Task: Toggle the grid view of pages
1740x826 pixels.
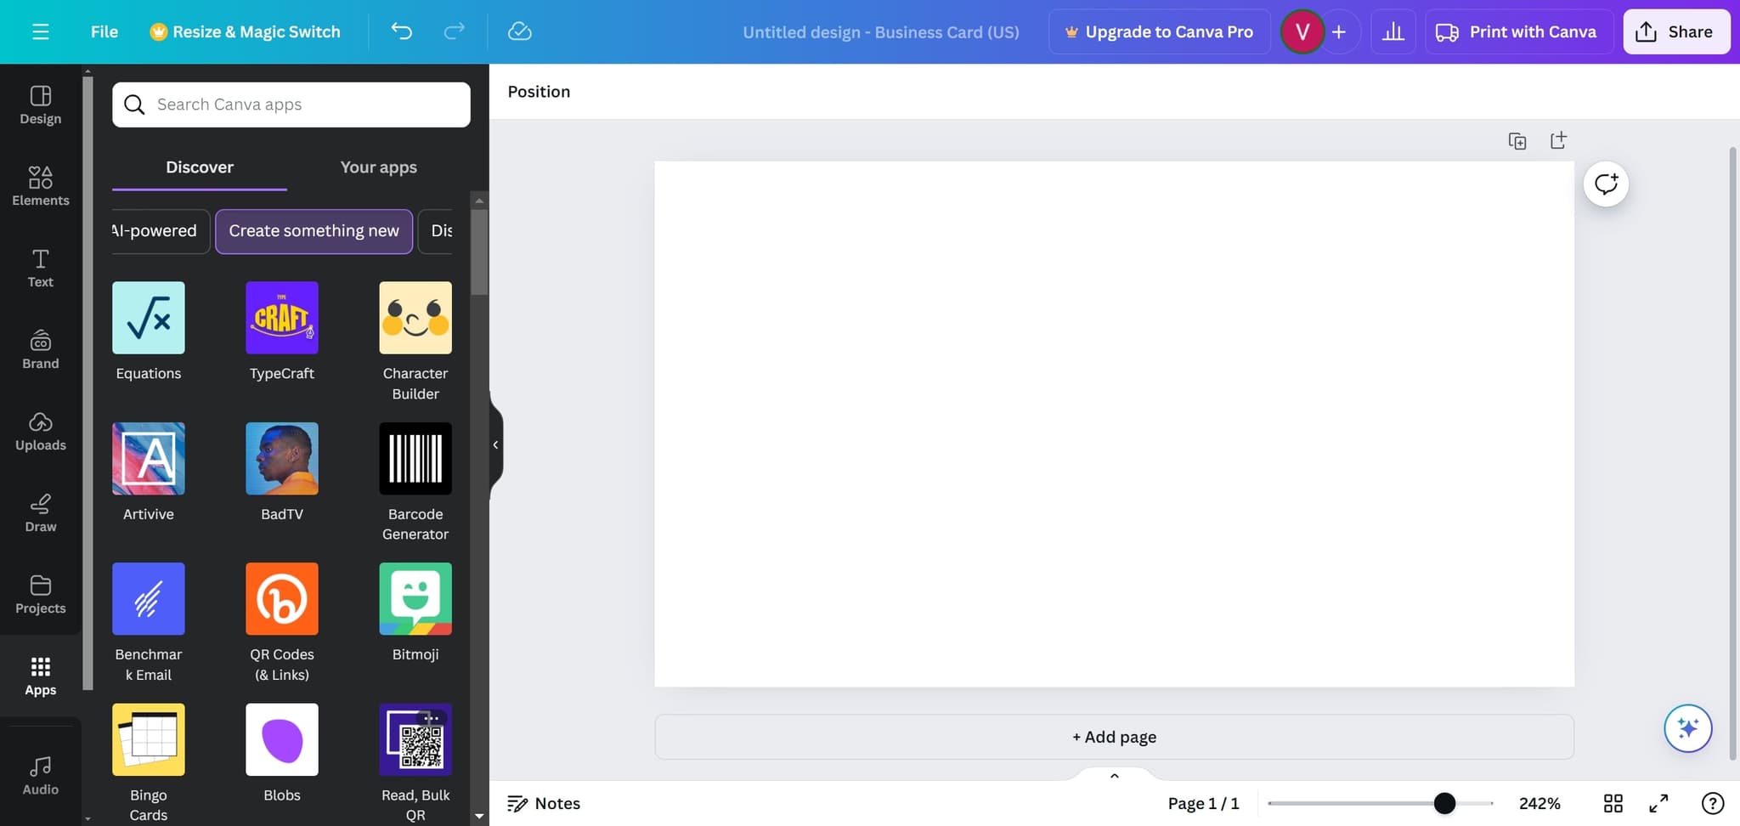Action: (x=1613, y=803)
